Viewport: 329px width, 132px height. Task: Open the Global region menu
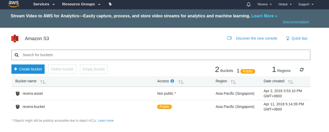285,4
